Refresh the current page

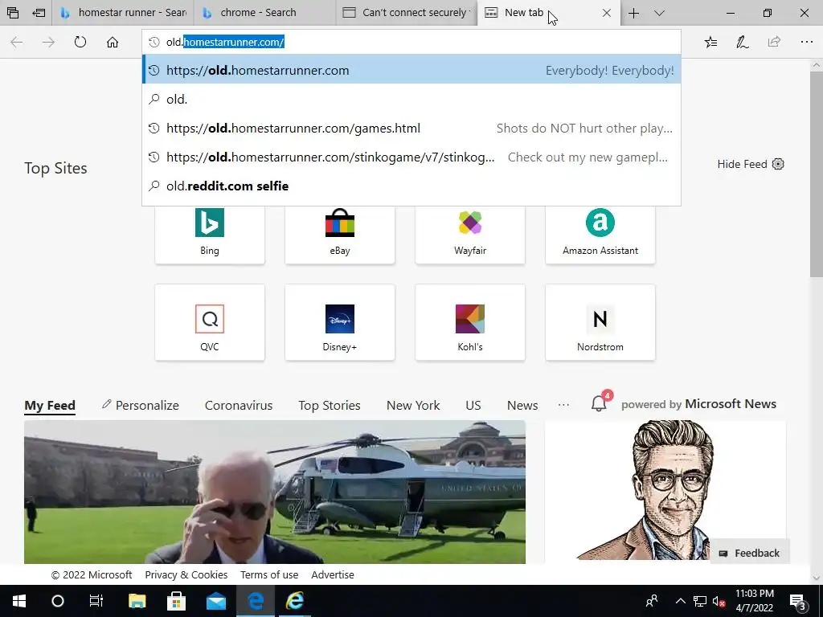80,42
